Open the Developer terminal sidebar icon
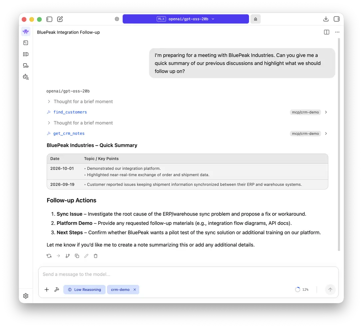 (26, 43)
